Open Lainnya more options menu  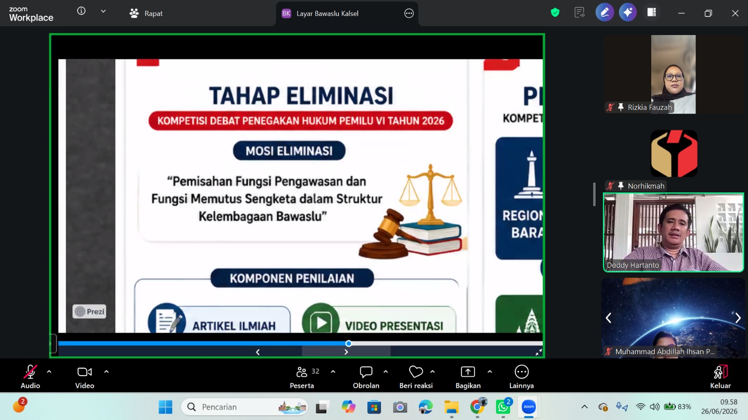tap(521, 377)
